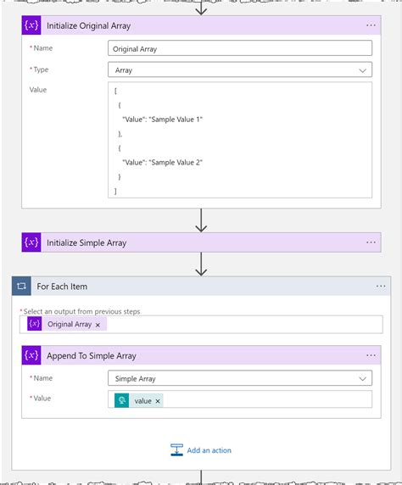Click the Select an output from previous steps field

[x=201, y=325]
